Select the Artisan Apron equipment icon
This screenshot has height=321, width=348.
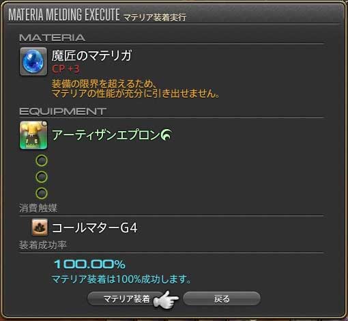tap(33, 135)
